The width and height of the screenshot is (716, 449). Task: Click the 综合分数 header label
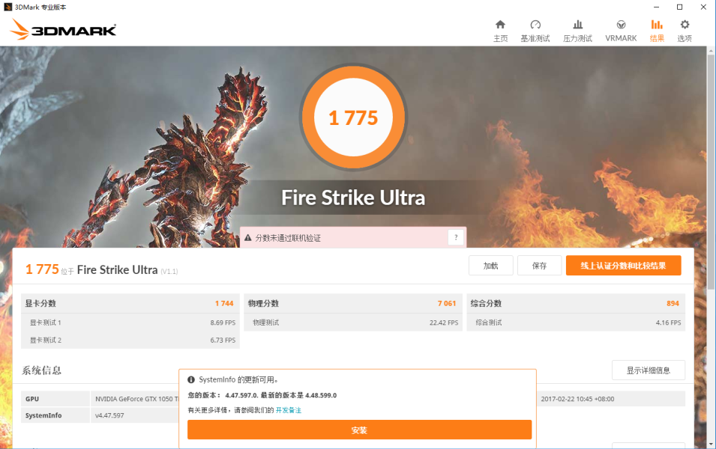(x=487, y=304)
